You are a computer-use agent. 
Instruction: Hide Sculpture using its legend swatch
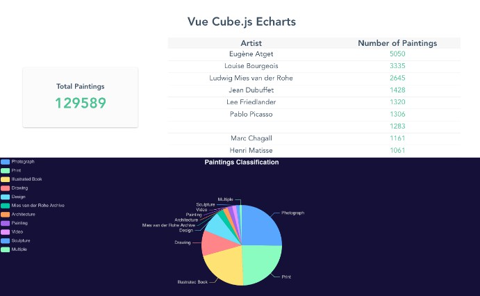(6, 240)
